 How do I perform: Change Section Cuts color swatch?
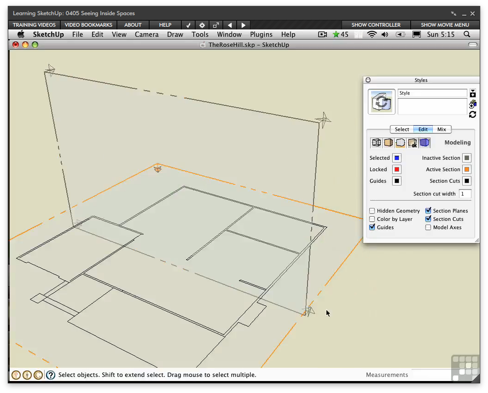point(466,181)
